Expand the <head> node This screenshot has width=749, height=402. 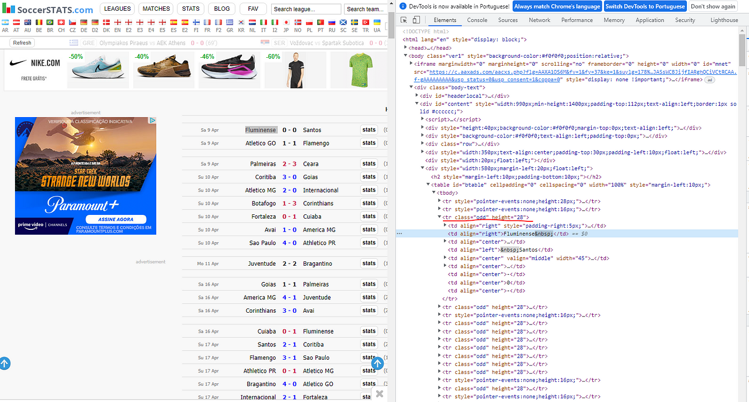click(406, 48)
